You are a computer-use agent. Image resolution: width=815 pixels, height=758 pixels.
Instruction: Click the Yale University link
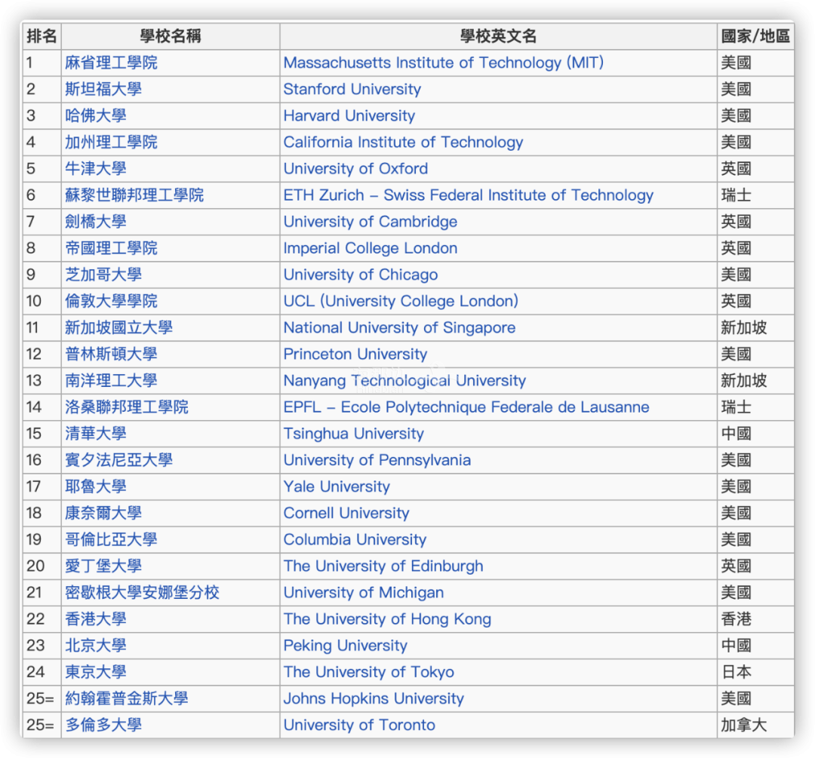tap(337, 486)
